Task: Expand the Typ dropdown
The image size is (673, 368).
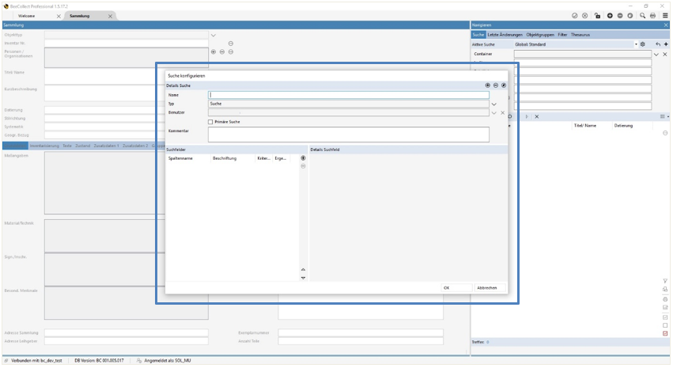Action: (x=493, y=104)
